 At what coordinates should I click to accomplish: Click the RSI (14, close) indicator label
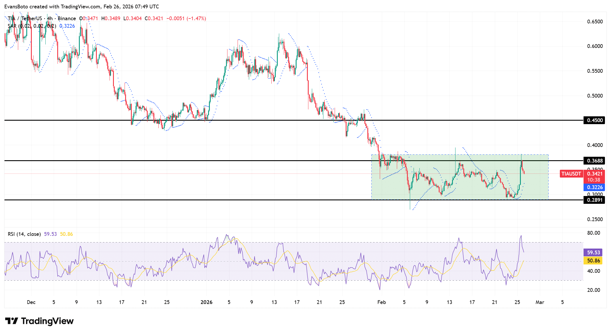pyautogui.click(x=24, y=234)
